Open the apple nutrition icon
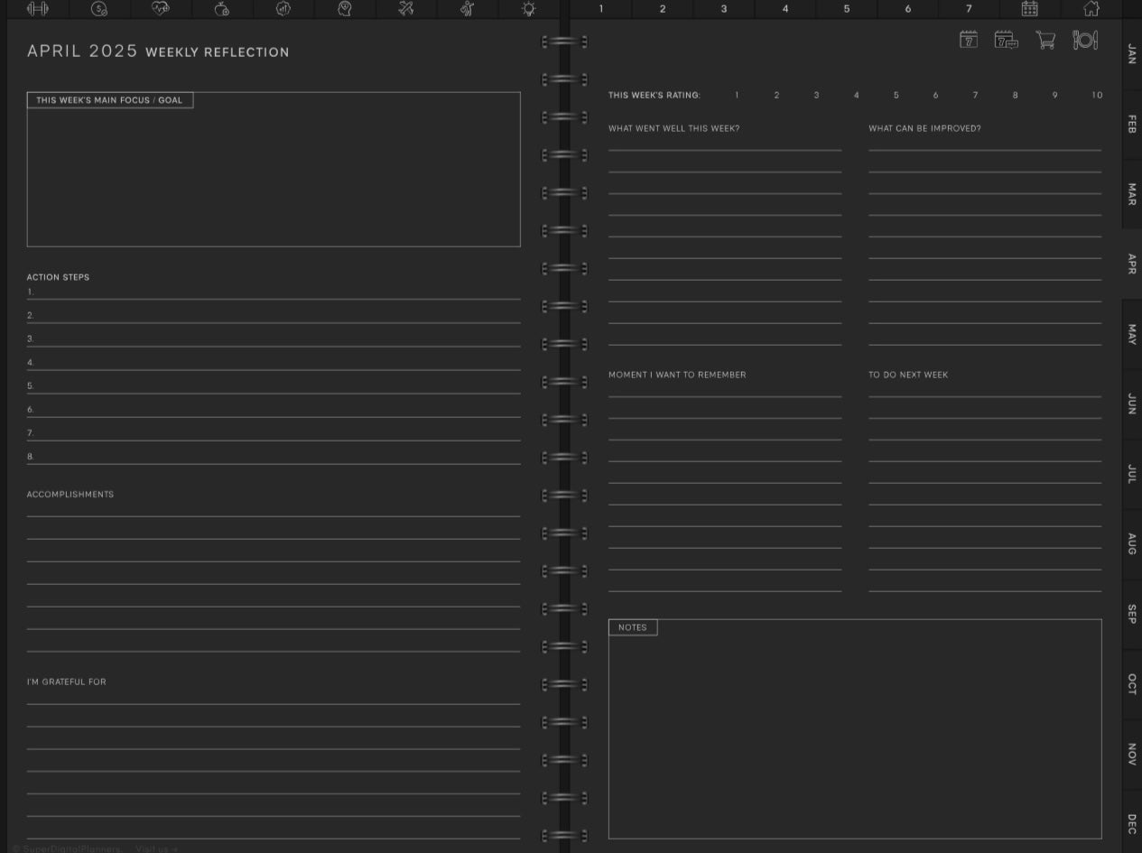This screenshot has width=1142, height=853. click(x=222, y=9)
